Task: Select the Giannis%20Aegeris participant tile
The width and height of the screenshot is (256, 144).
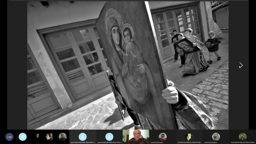Action: (x=216, y=137)
